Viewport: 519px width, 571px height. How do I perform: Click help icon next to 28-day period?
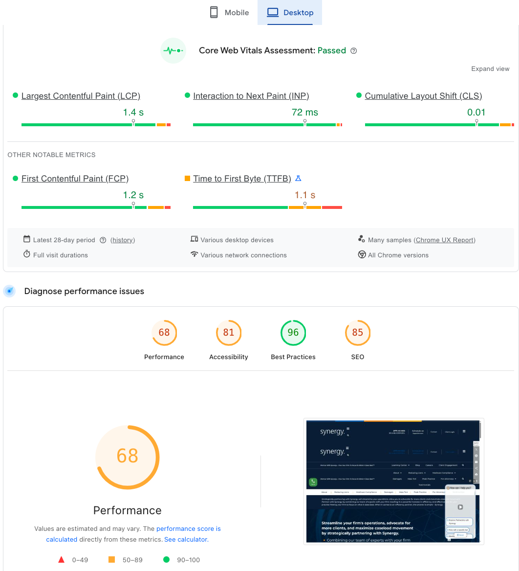coord(103,240)
